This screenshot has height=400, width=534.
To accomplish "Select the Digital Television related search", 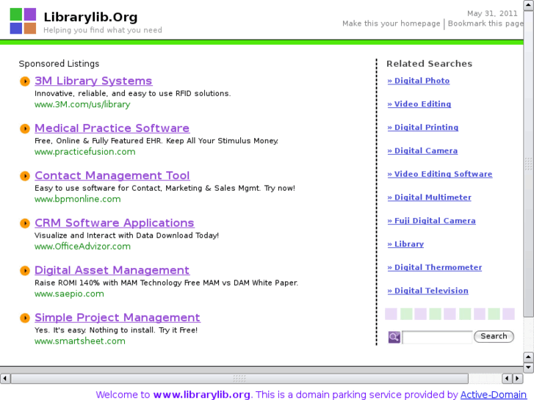I will 428,291.
